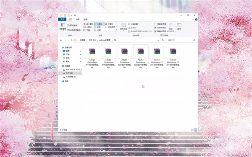Open folder Options (选项) button
This screenshot has height=157, width=252.
point(179,26)
